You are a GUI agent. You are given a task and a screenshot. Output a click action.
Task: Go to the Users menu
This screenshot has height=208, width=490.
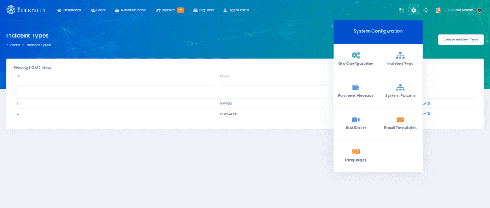(x=98, y=10)
